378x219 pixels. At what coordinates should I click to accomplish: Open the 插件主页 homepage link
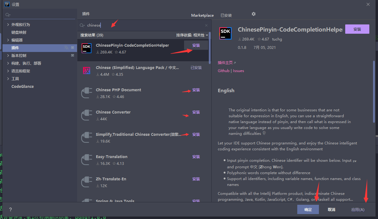[226, 63]
